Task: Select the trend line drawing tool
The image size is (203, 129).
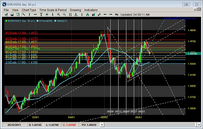Action: [x=24, y=15]
